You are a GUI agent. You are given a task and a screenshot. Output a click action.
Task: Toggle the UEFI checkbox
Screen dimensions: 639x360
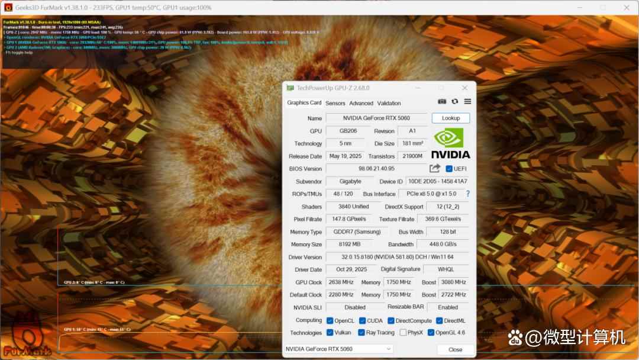click(449, 169)
